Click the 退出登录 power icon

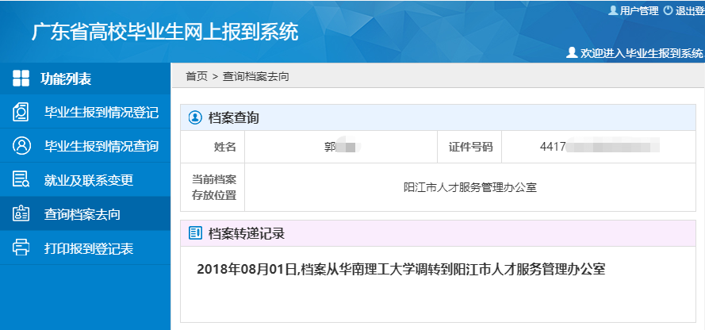[x=668, y=10]
